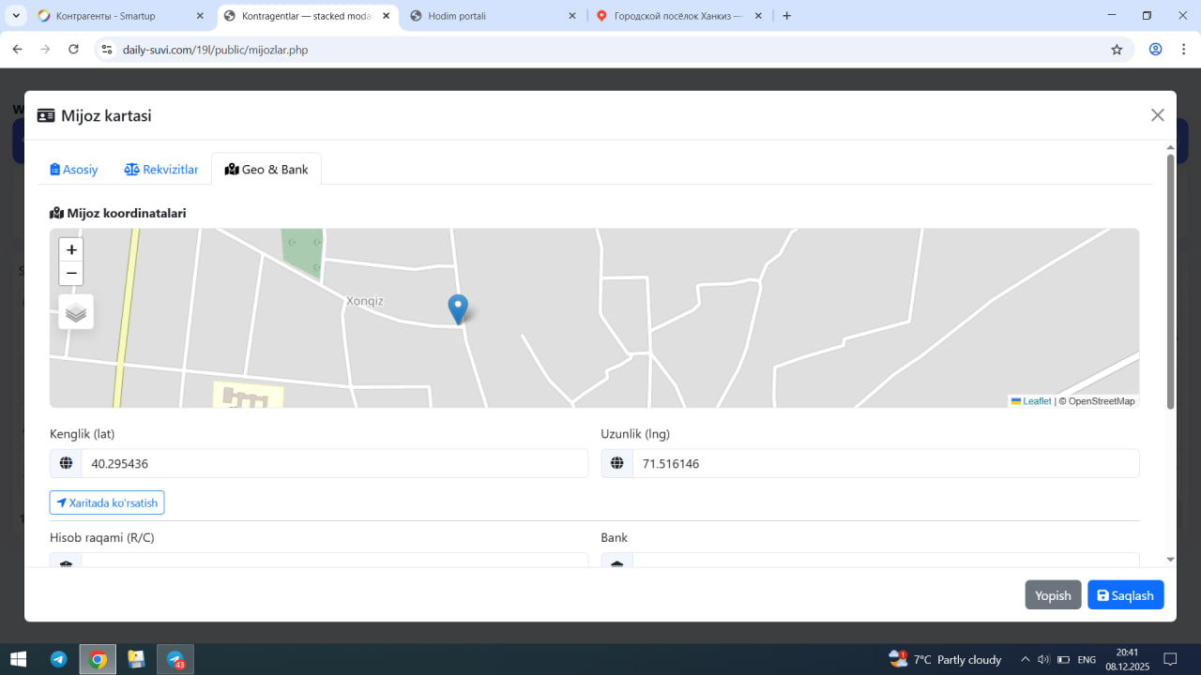Click the Hisob raqami (R/C) label
The width and height of the screenshot is (1201, 675).
(102, 537)
